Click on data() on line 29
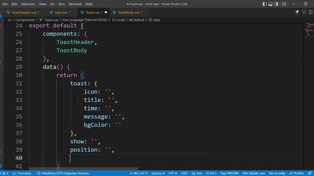The width and height of the screenshot is (314, 176). coord(52,67)
